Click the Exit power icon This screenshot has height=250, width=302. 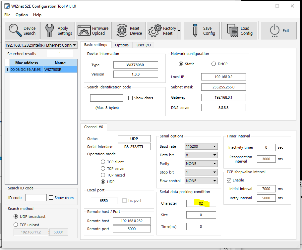pyautogui.click(x=274, y=30)
